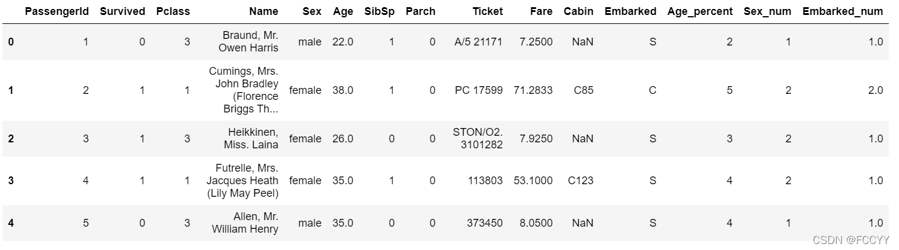The image size is (899, 250).
Task: Click the fare value 71.2833
Action: (533, 90)
